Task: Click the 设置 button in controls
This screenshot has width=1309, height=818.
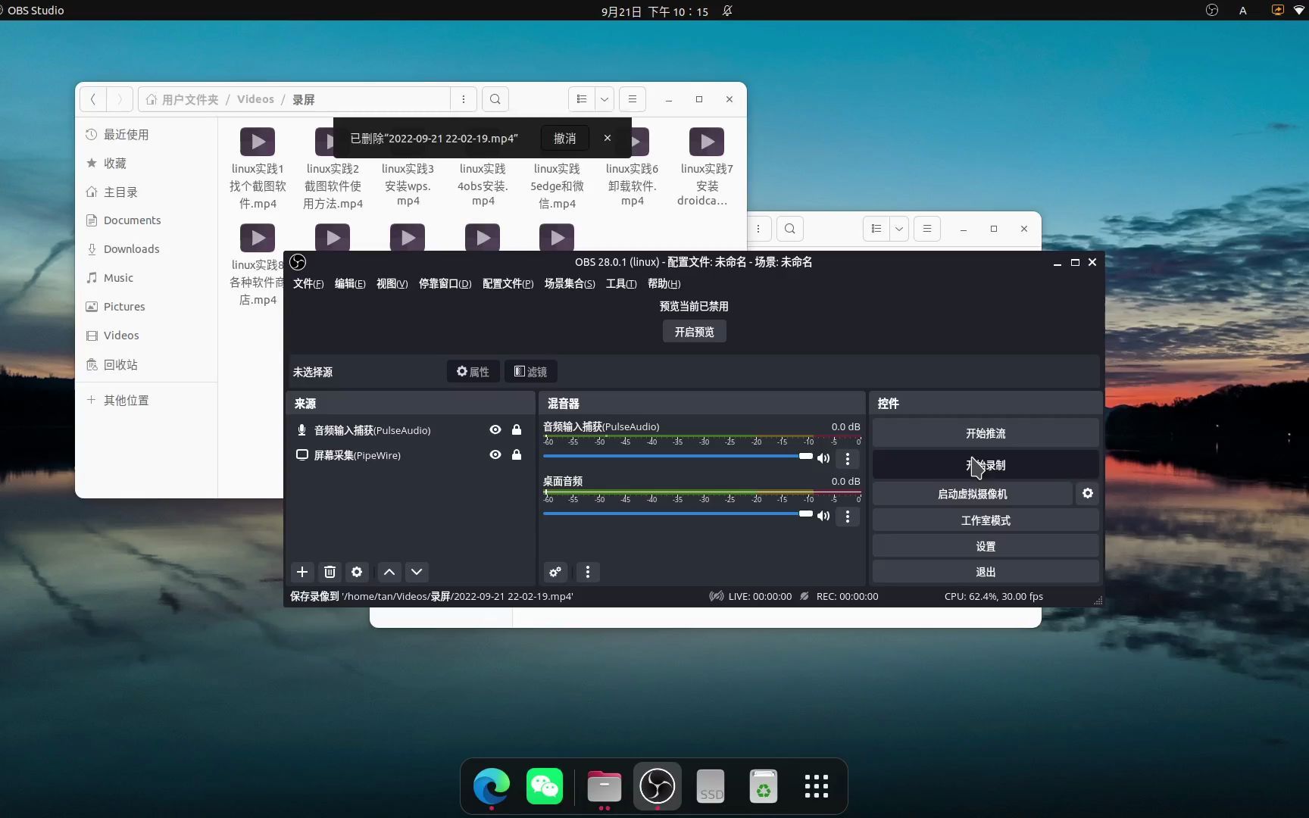Action: point(986,546)
